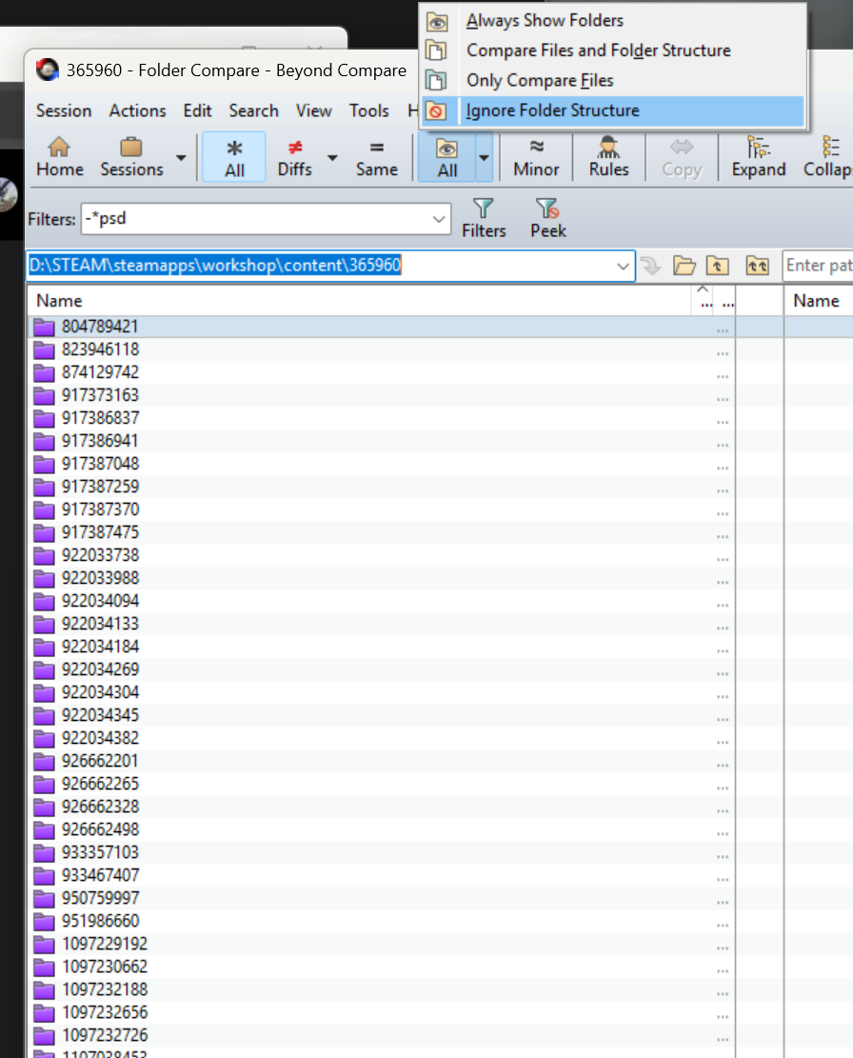Expand the left path history dropdown
This screenshot has width=853, height=1058.
pos(623,266)
